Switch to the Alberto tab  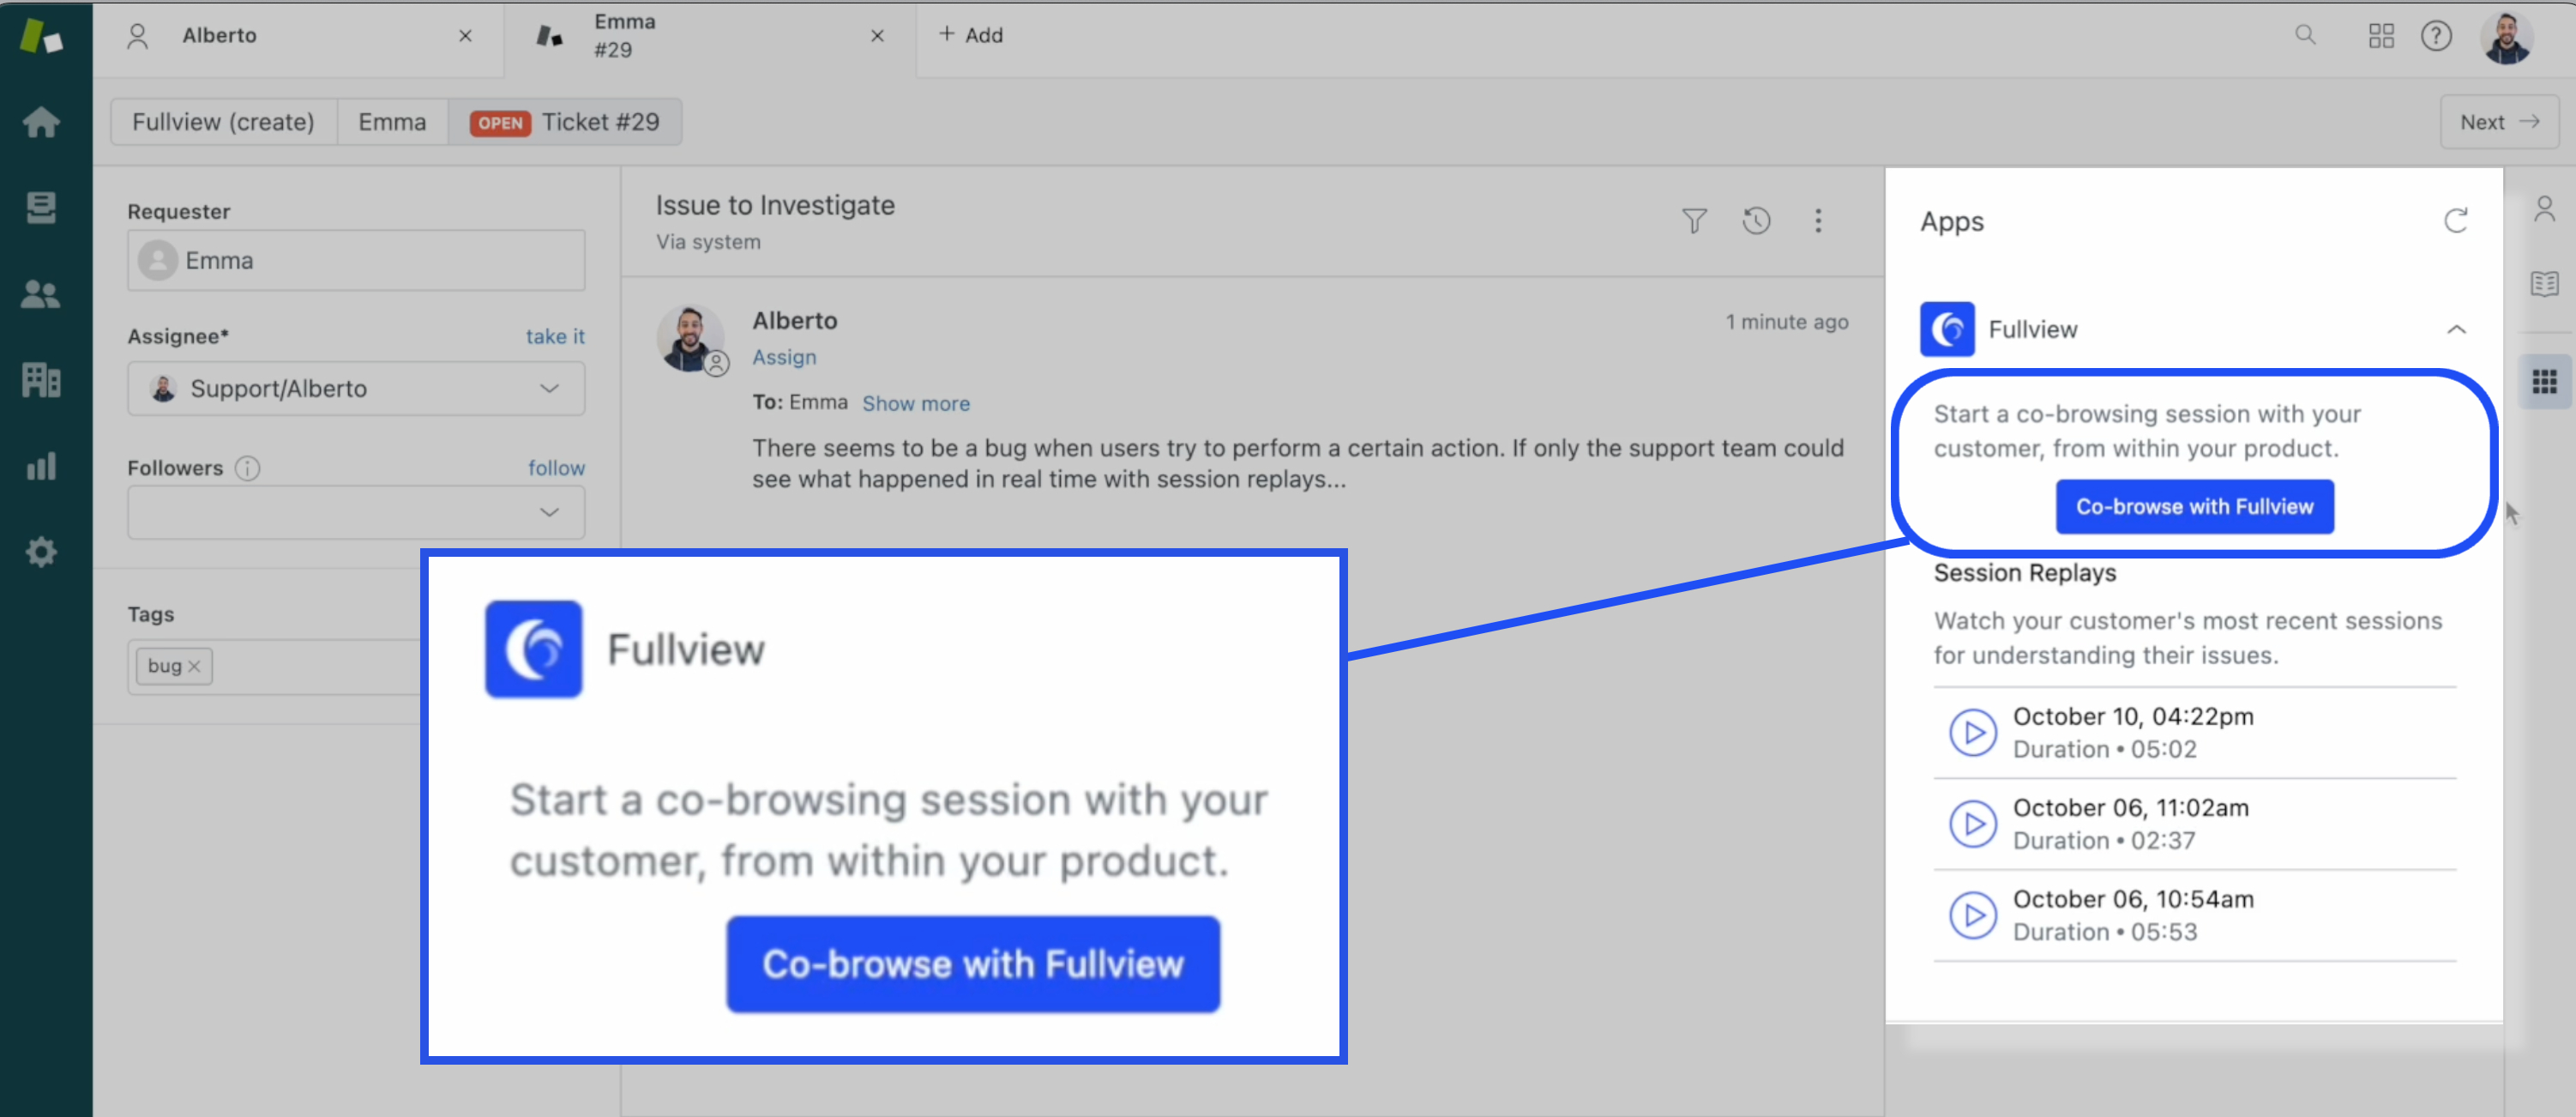[x=219, y=35]
